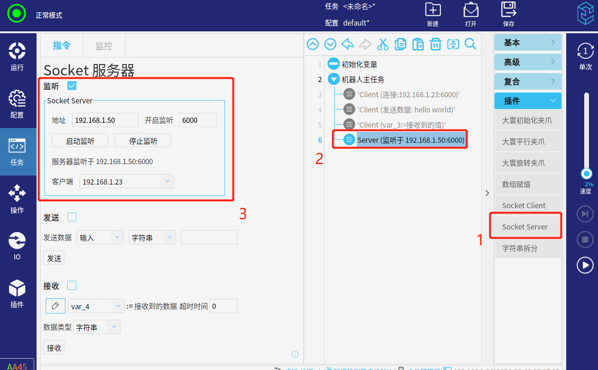The height and width of the screenshot is (370, 598).
Task: Click the search magnifier icon
Action: (470, 44)
